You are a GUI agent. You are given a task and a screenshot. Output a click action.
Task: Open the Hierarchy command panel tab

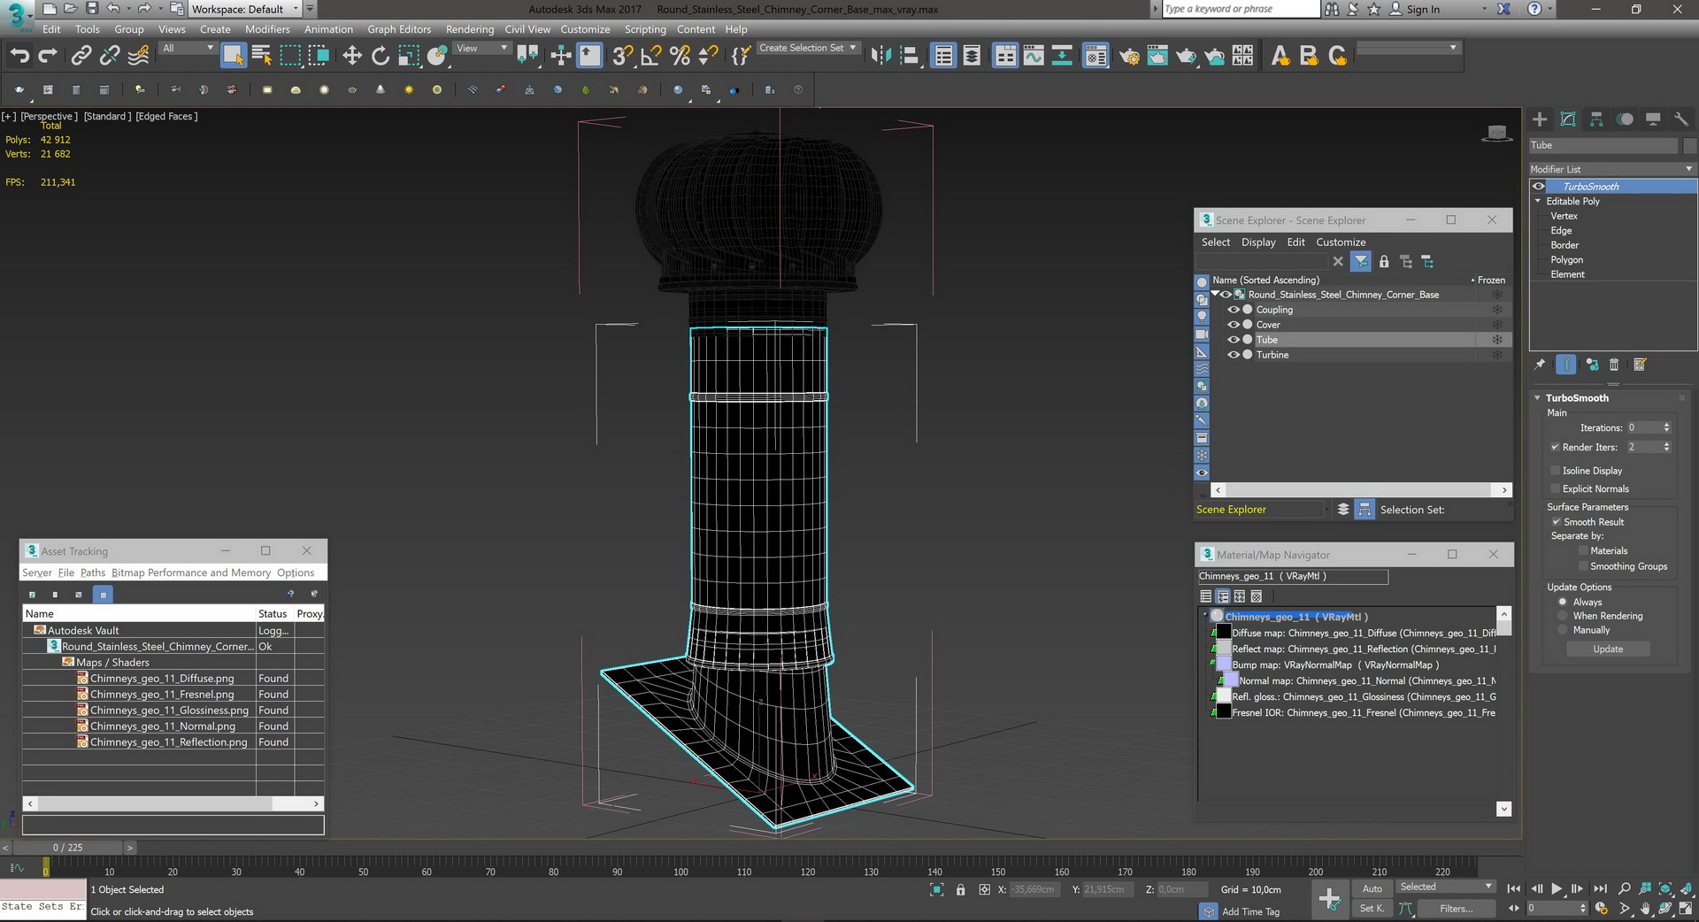[1596, 119]
